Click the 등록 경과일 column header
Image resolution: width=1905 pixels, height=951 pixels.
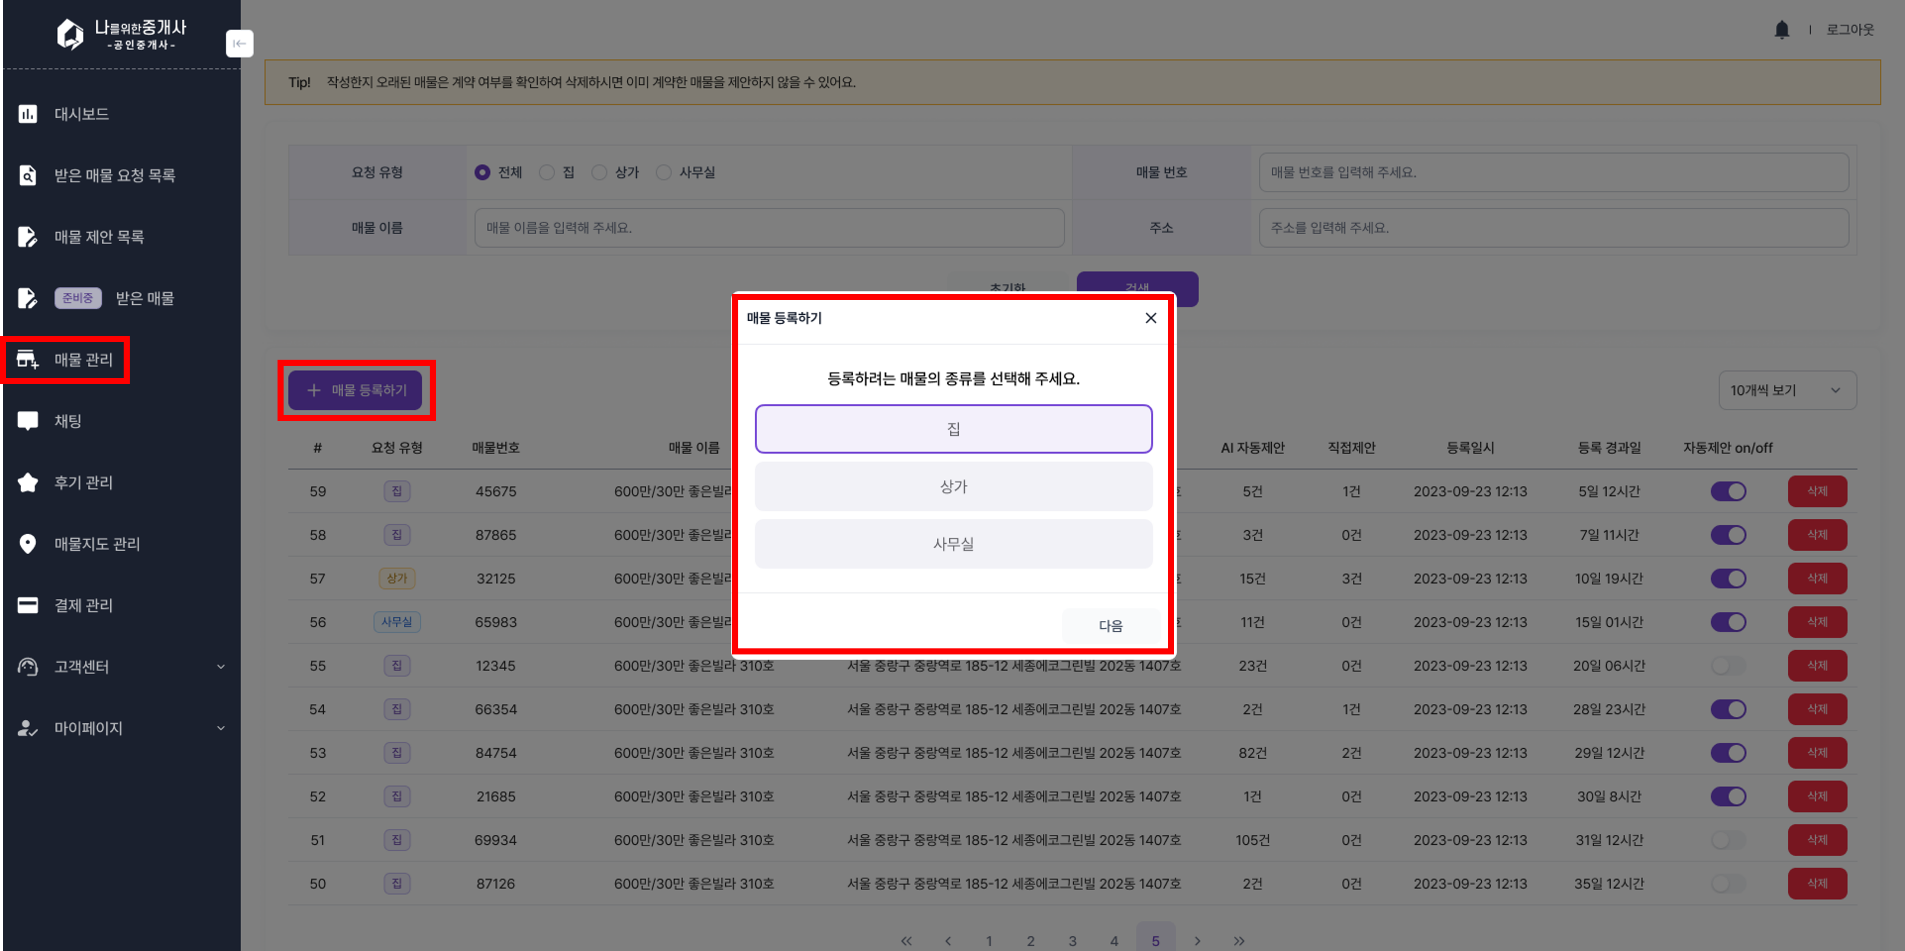(1609, 447)
